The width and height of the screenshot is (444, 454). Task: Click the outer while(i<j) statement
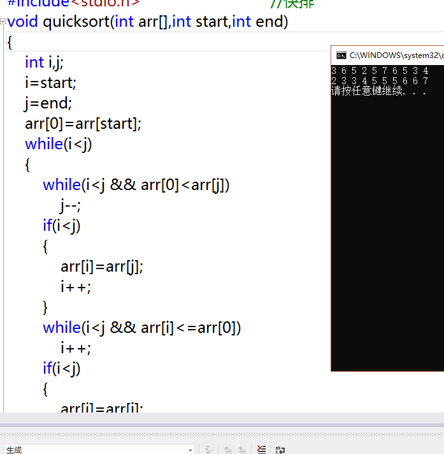[x=59, y=144]
